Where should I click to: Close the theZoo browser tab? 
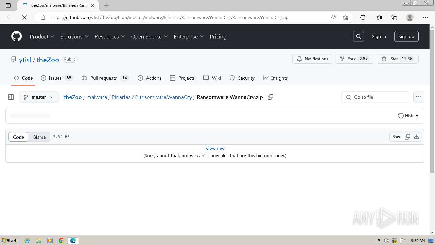pyautogui.click(x=92, y=5)
